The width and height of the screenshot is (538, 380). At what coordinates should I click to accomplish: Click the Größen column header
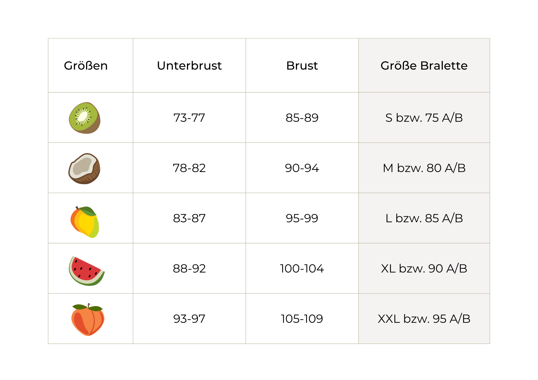86,66
